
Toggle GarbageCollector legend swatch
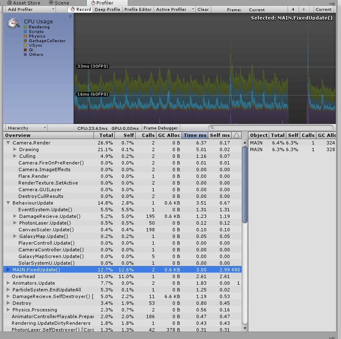tap(25, 40)
